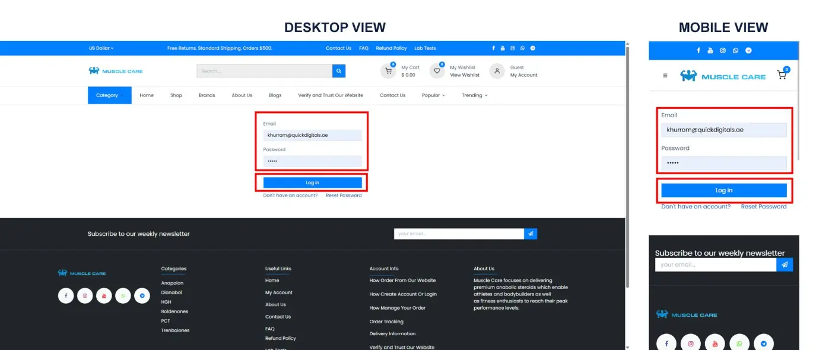813x350 pixels.
Task: Select Blogs in the navigation bar
Action: (x=275, y=95)
